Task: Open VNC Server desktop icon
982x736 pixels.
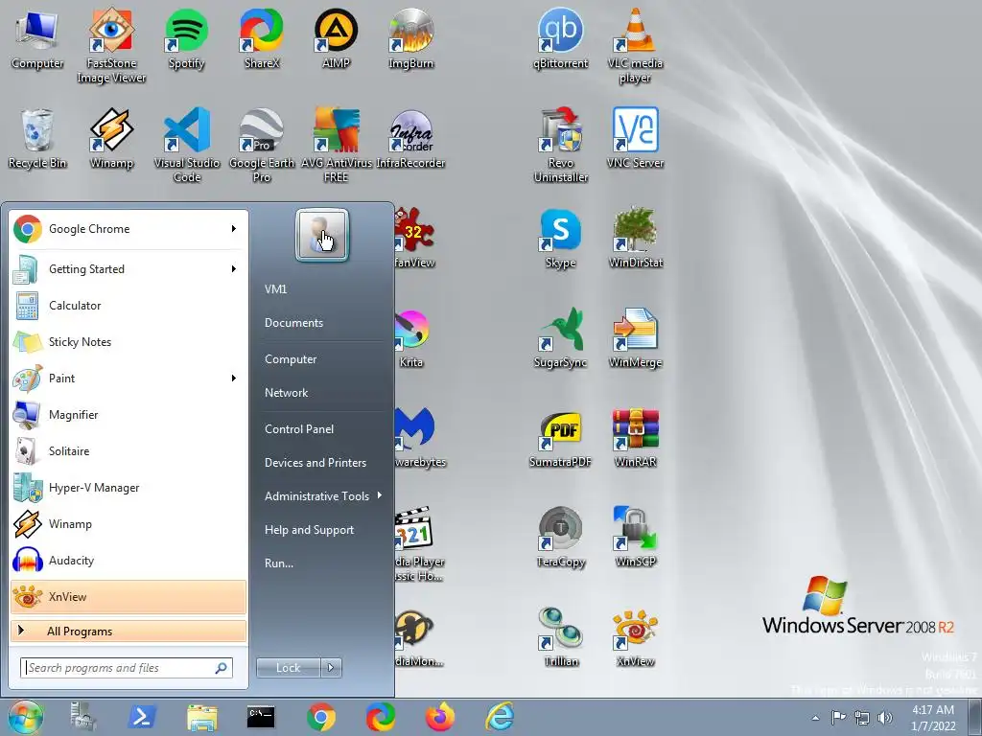Action: click(x=635, y=138)
